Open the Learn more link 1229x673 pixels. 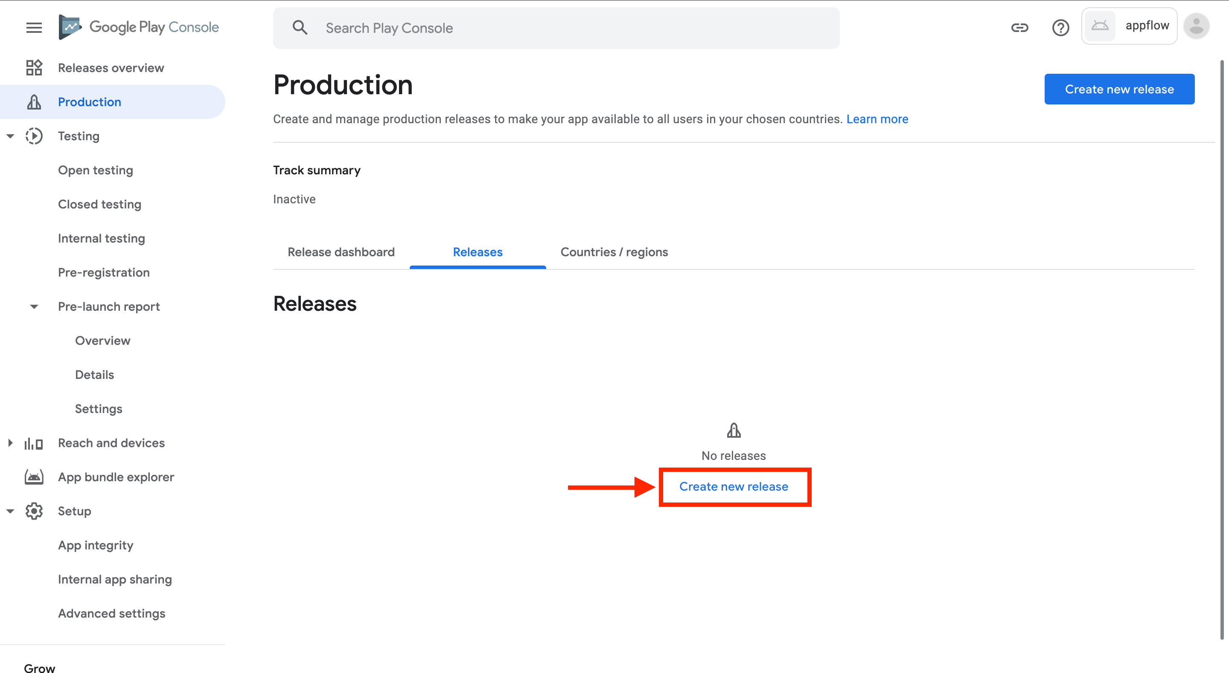pos(877,118)
